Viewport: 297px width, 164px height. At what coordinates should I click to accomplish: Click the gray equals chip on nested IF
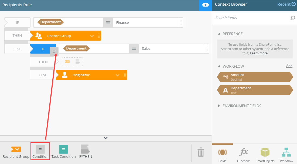[x=54, y=52]
